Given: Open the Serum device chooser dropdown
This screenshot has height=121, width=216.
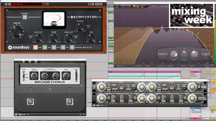Looking at the screenshot, I should [x=196, y=74].
